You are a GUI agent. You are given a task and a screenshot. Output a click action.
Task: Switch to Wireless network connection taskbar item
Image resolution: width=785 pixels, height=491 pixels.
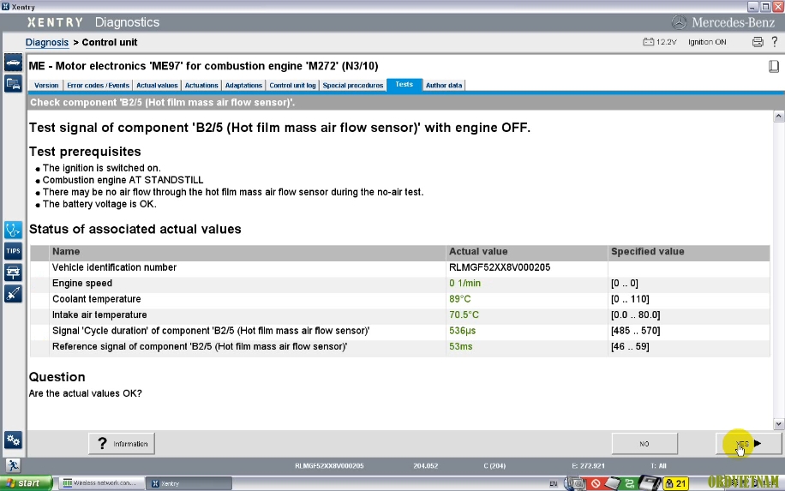click(102, 483)
